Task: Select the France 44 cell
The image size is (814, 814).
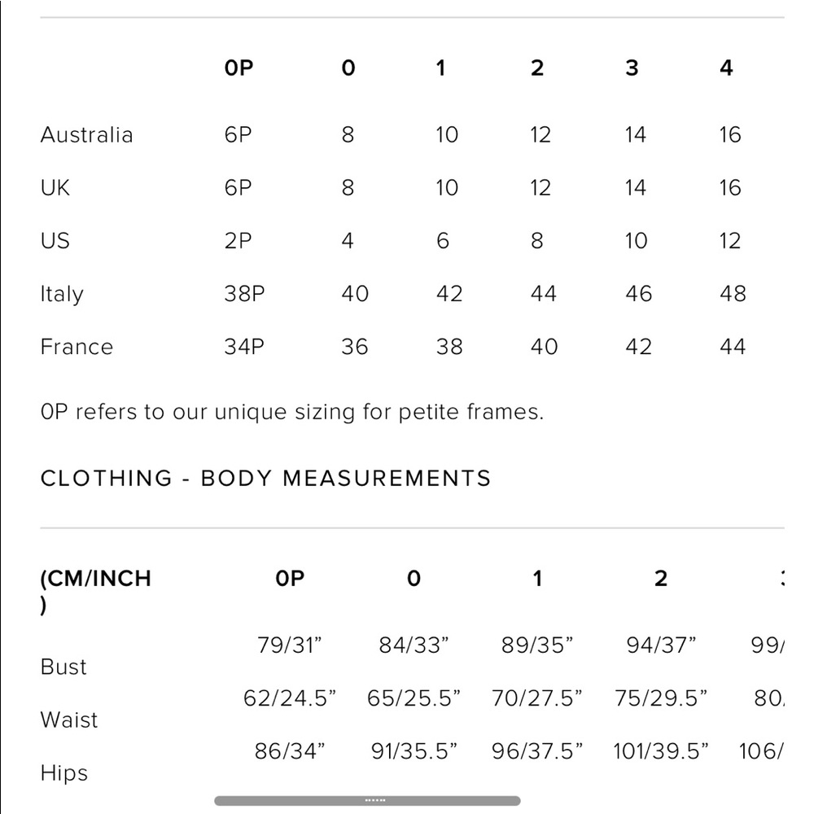Action: pyautogui.click(x=733, y=347)
